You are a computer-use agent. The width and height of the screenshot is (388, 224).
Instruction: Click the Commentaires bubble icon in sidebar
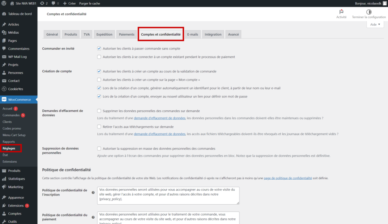[x=4, y=49]
